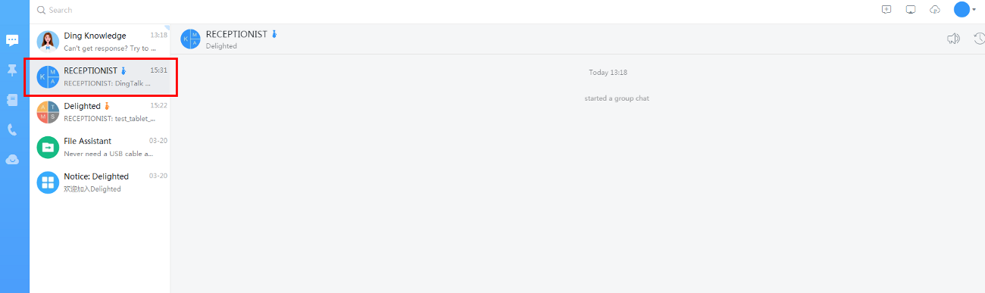Open the File Assistant conversation
Image resolution: width=985 pixels, height=293 pixels.
pyautogui.click(x=100, y=147)
